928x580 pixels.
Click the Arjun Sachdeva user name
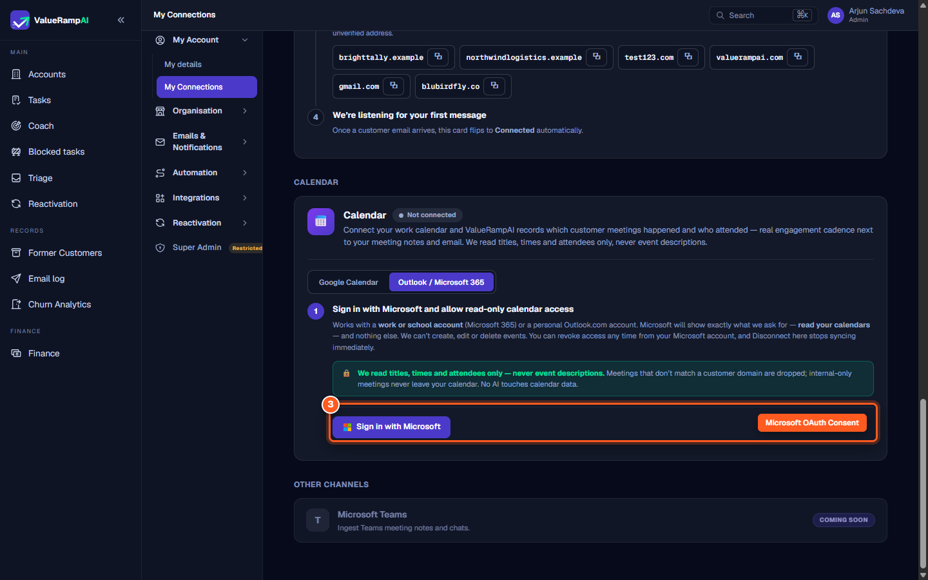(876, 11)
